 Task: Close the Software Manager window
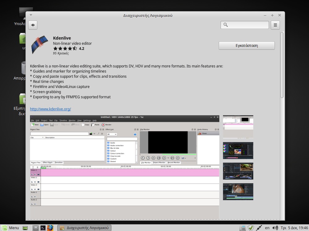coord(279,15)
